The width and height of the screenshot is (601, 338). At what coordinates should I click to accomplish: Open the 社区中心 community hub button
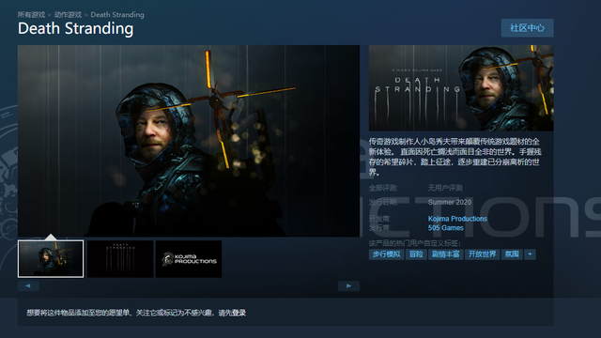[x=528, y=28]
